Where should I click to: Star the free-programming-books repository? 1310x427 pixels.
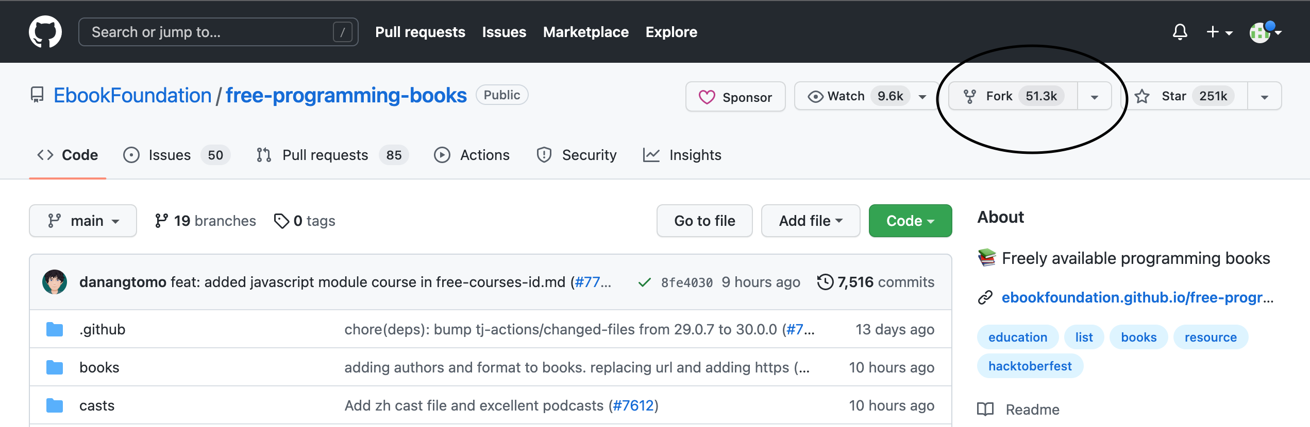pyautogui.click(x=1173, y=96)
